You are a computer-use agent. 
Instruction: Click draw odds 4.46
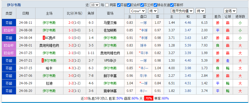tap(188, 23)
